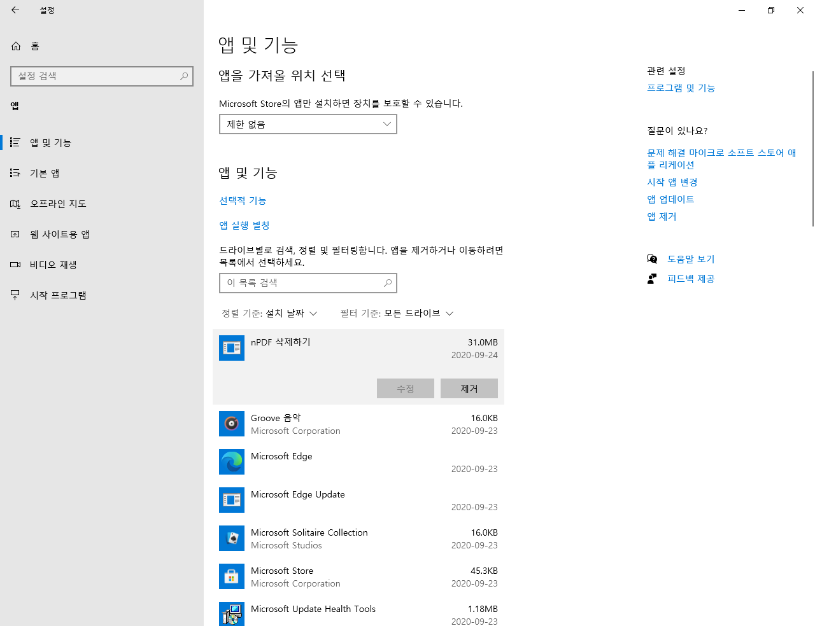Click the nPDF 삭제하기 entry title
Image resolution: width=815 pixels, height=626 pixels.
pyautogui.click(x=281, y=342)
